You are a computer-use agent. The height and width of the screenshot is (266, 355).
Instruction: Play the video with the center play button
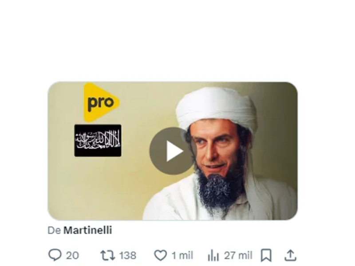click(x=173, y=151)
